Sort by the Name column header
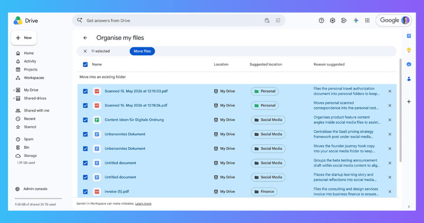424x223 pixels. (97, 64)
